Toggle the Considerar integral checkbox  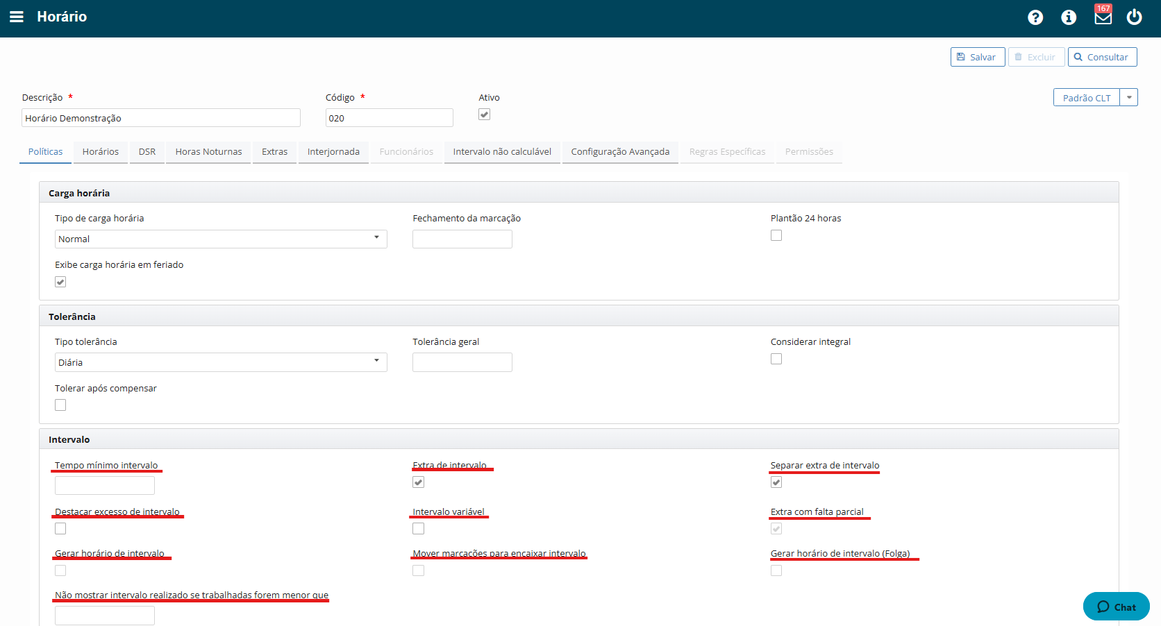(x=776, y=359)
